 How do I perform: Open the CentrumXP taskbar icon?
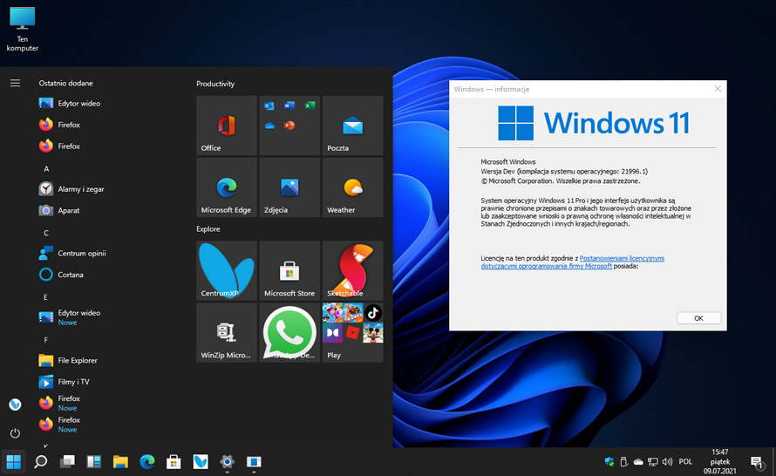pos(201,462)
